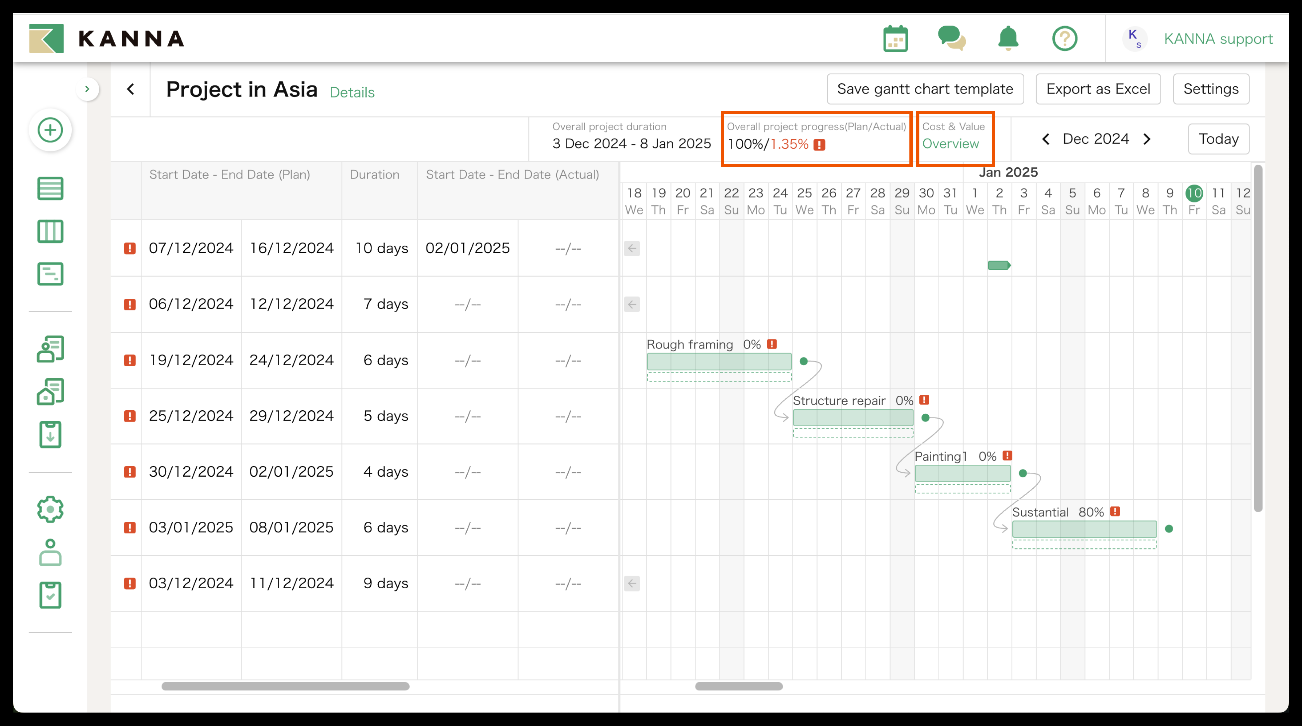Click the notifications bell icon
The height and width of the screenshot is (726, 1302).
1008,39
